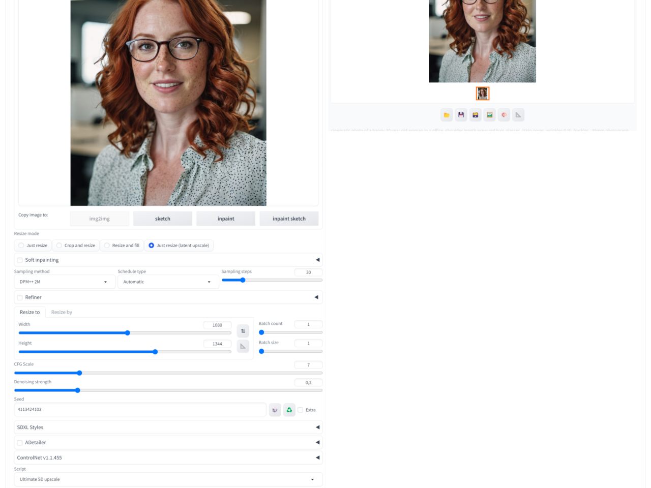Enable the Soft inpainting checkbox

coord(20,260)
